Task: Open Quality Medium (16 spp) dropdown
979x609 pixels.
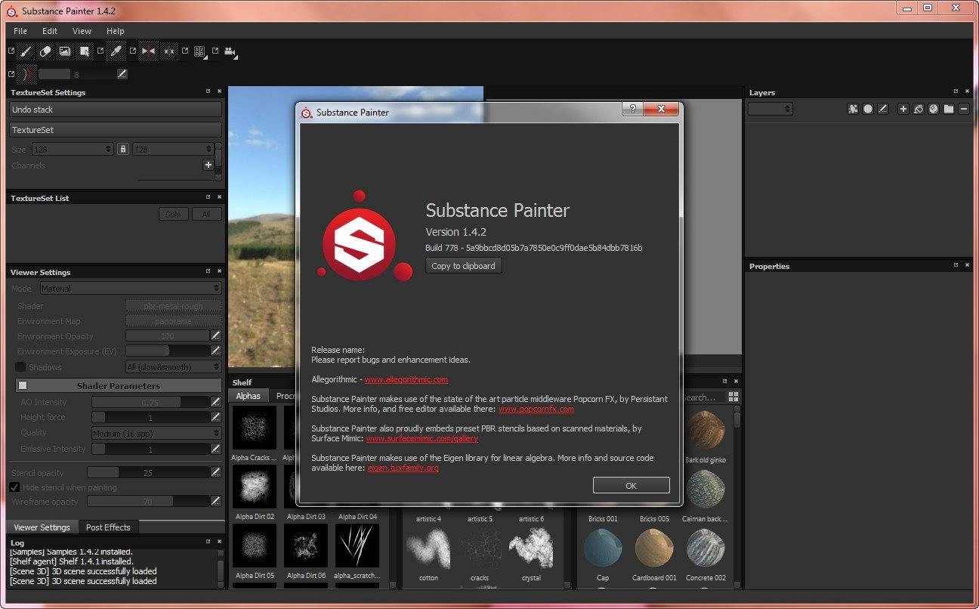Action: click(x=156, y=433)
